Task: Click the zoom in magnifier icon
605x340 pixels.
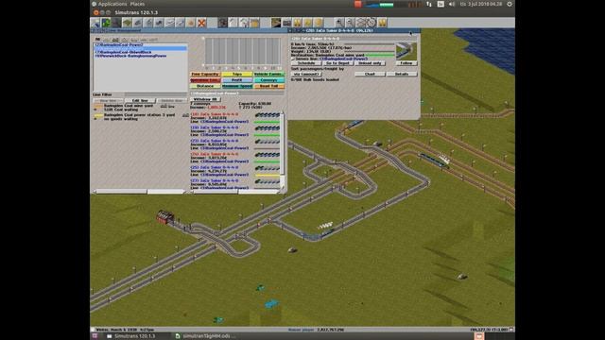Action: [x=339, y=23]
